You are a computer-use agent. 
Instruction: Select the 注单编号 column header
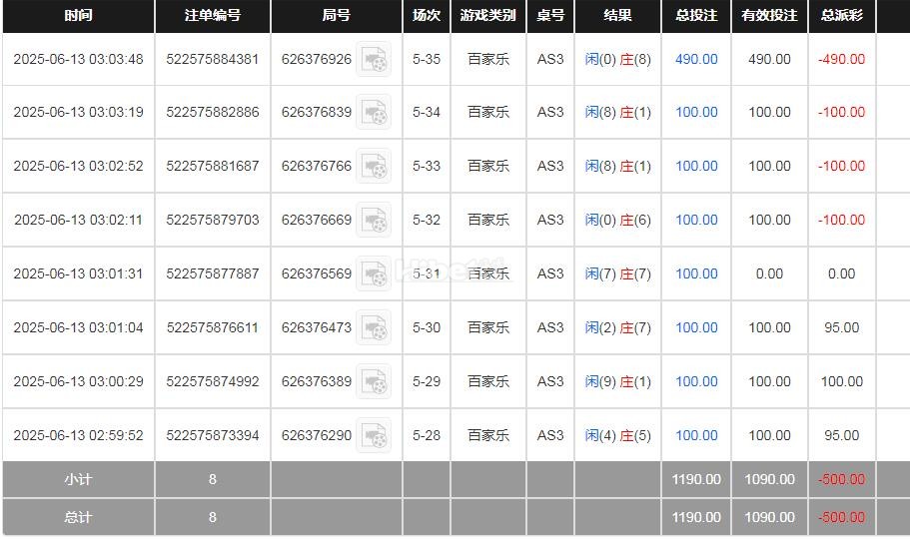click(x=213, y=16)
